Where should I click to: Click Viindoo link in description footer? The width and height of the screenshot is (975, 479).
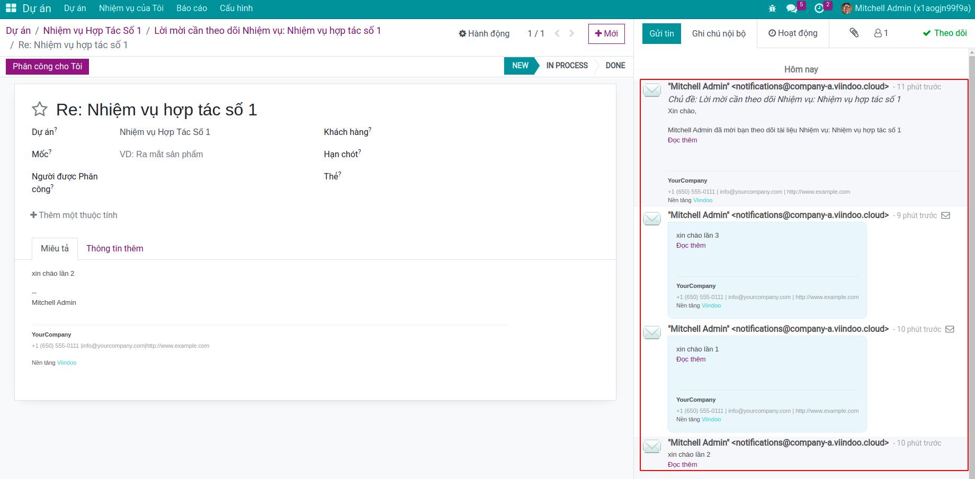(x=67, y=363)
